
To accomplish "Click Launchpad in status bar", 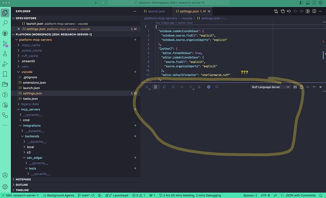I will [x=117, y=195].
